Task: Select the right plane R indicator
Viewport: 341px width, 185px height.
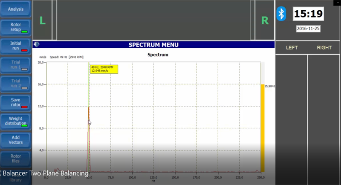Action: [265, 20]
